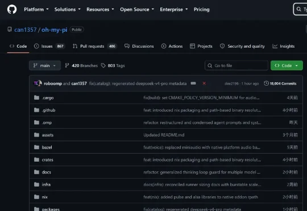Open the Platform dropdown menu
The height and width of the screenshot is (211, 307).
click(x=36, y=10)
